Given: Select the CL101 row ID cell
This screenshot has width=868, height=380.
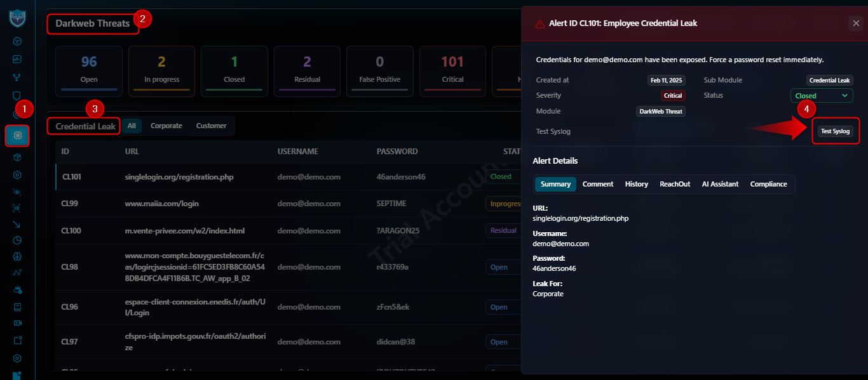Looking at the screenshot, I should [x=71, y=177].
